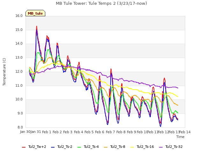The image size is (204, 153).
Task: Click the Feb 8 x-axis label
Action: tap(121, 132)
